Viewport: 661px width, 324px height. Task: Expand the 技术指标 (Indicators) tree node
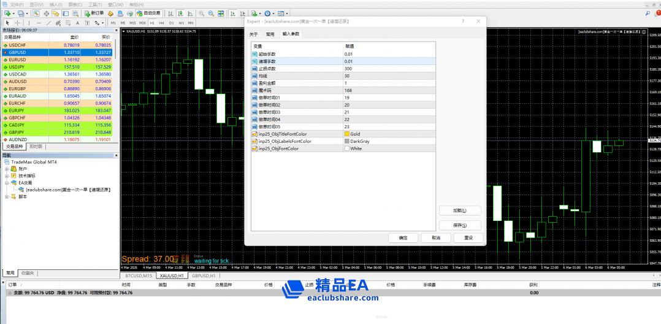7,175
